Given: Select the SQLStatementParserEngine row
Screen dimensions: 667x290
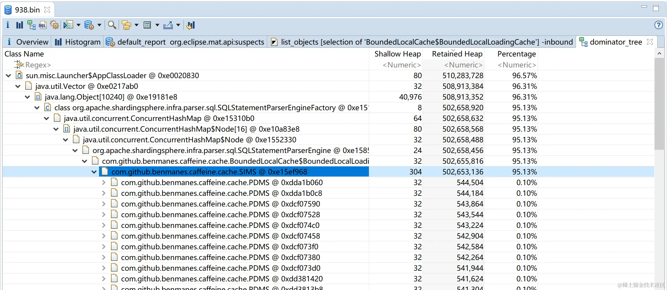Looking at the screenshot, I should [328, 150].
